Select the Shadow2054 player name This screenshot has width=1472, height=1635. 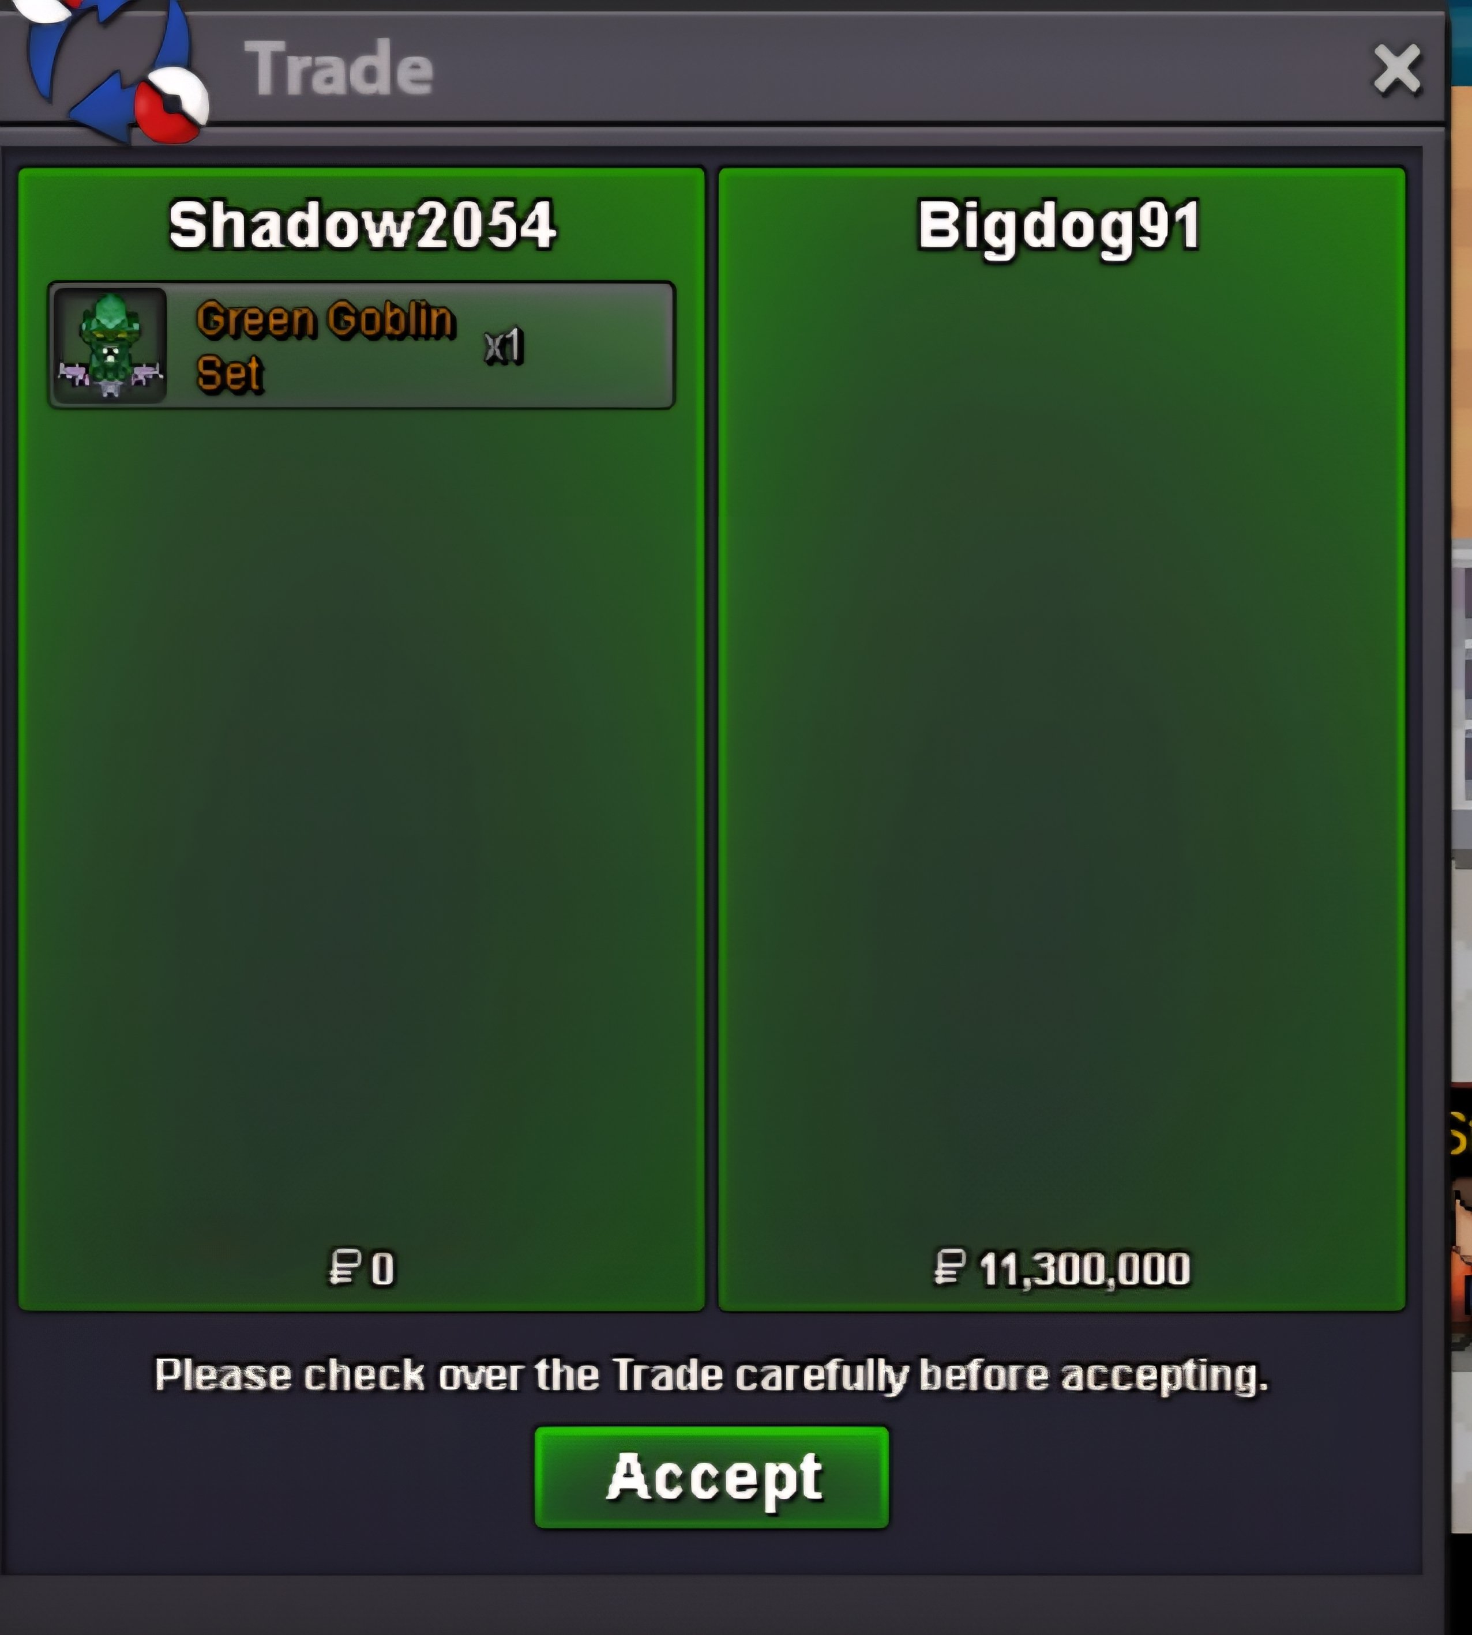coord(362,225)
